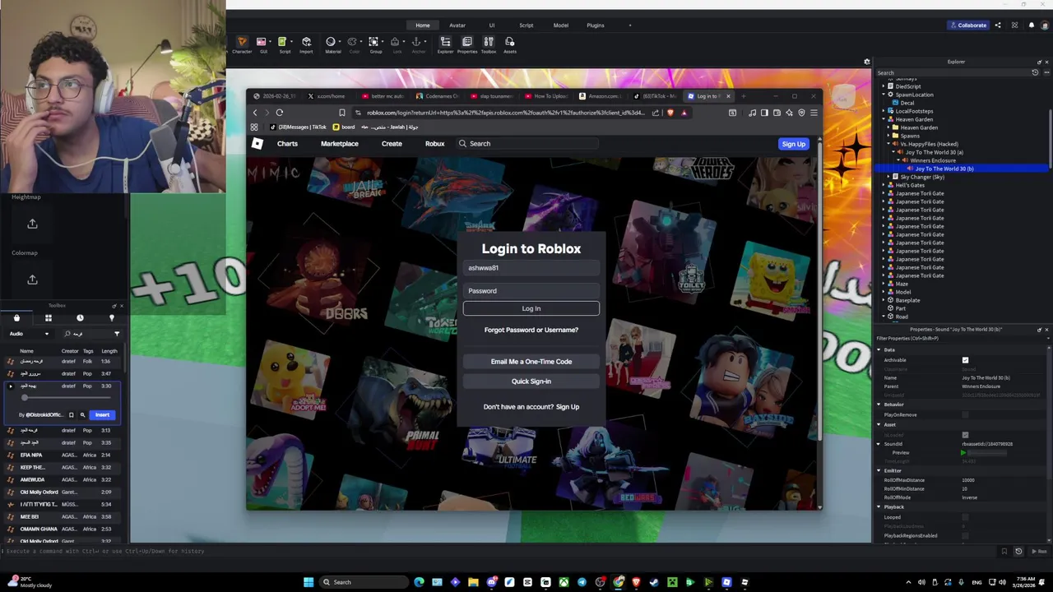Switch to the Plugins ribbon tab
Image resolution: width=1053 pixels, height=592 pixels.
(596, 25)
